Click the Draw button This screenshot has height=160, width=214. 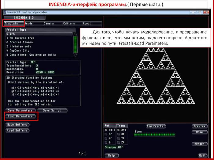tap(200, 132)
